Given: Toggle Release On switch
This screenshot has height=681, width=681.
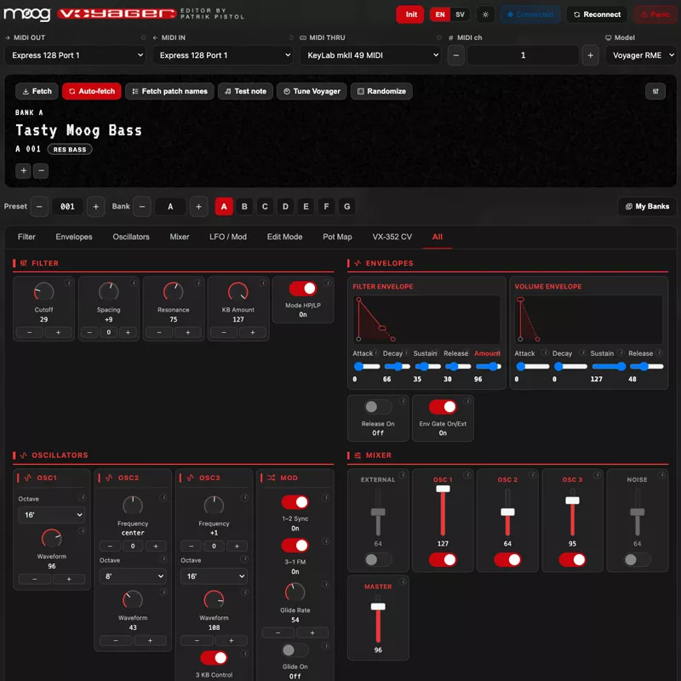Looking at the screenshot, I should click(378, 407).
